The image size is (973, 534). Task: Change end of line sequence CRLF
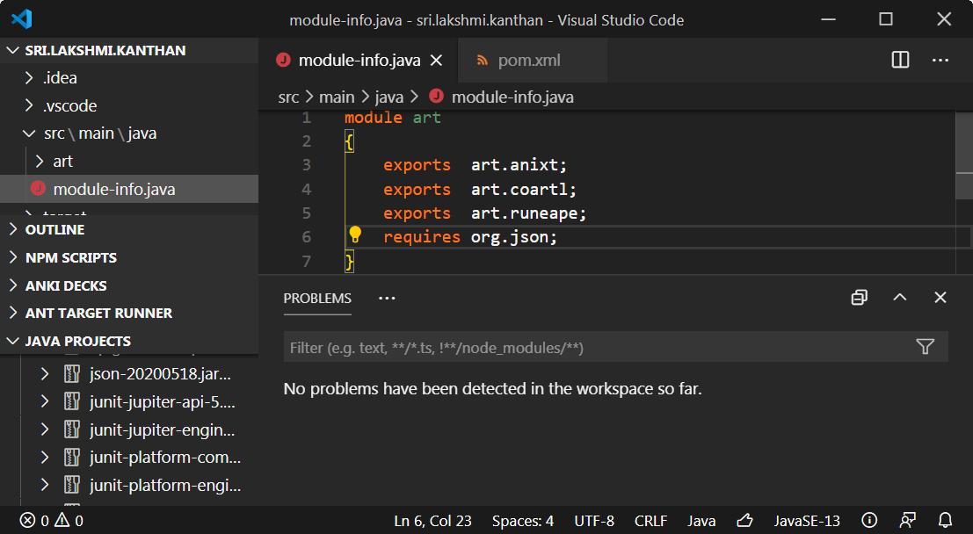pos(650,521)
